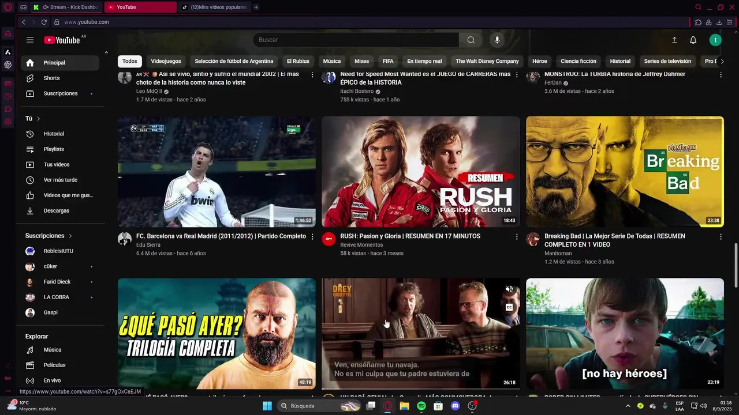
Task: Open the notifications bell
Action: 693,40
